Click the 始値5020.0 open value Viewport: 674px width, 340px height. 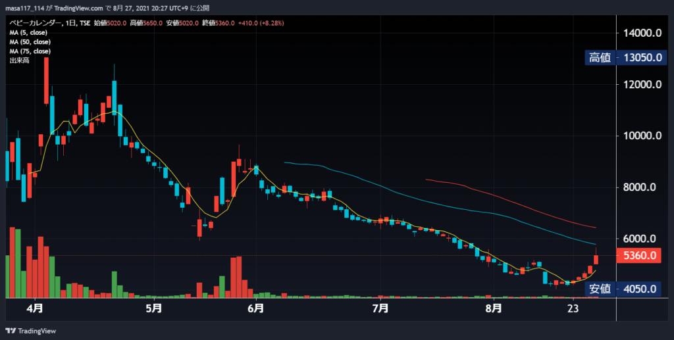coord(111,23)
